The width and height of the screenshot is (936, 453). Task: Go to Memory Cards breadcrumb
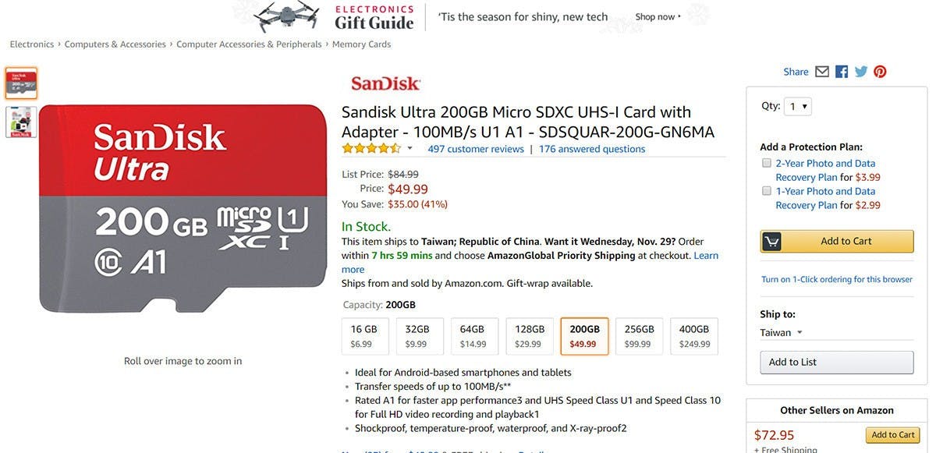point(361,44)
